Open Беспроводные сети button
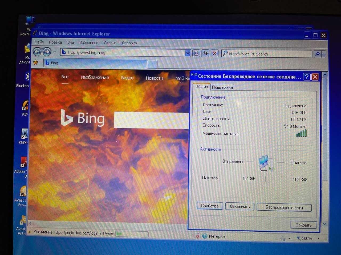 tap(284, 207)
